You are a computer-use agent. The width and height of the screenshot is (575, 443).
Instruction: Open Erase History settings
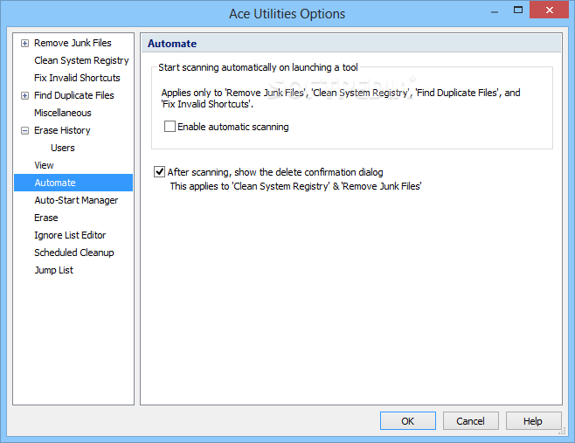coord(62,130)
